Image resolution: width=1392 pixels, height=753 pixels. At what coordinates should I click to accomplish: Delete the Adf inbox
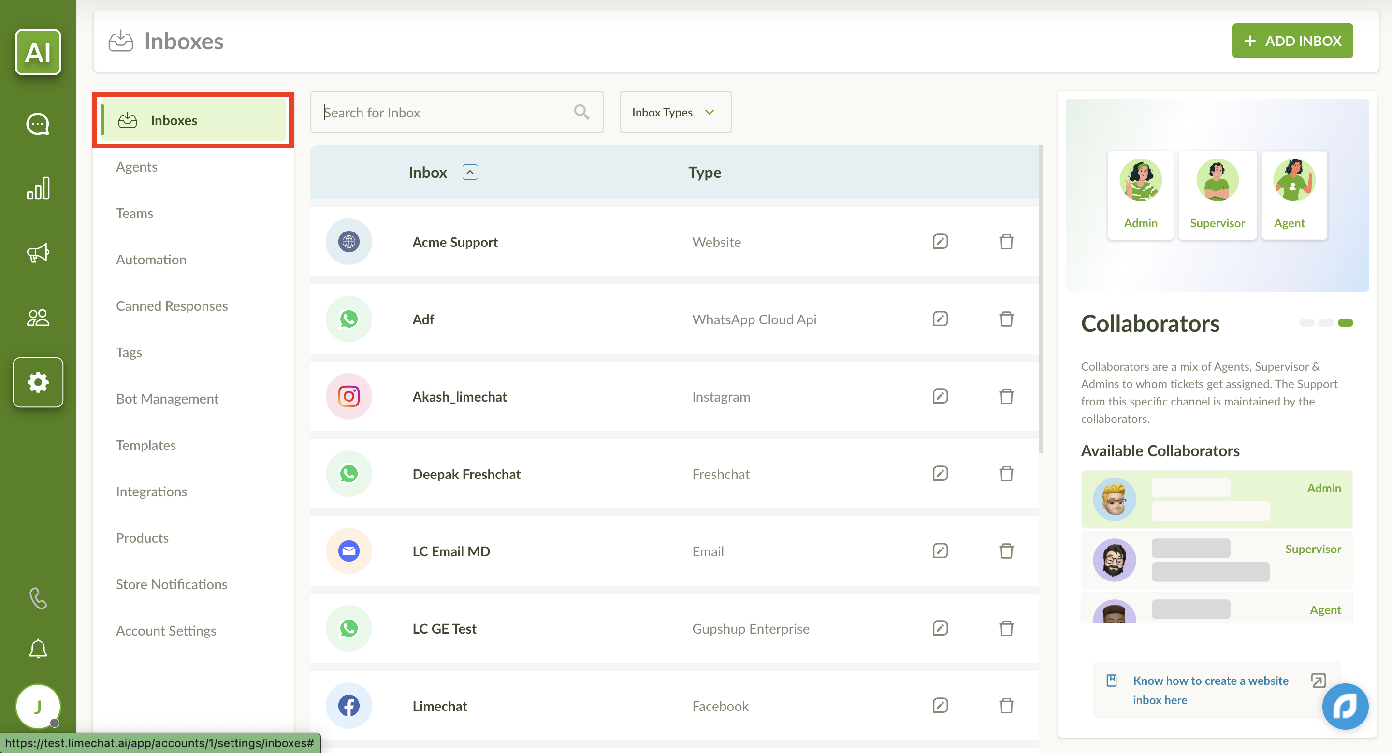(1006, 319)
